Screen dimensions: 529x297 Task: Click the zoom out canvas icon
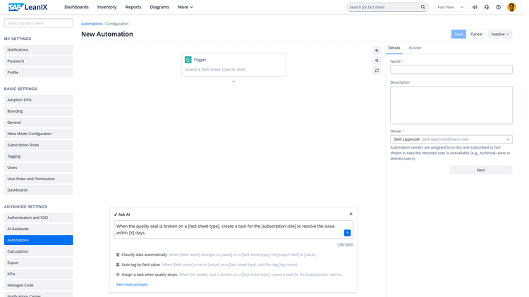tap(377, 61)
